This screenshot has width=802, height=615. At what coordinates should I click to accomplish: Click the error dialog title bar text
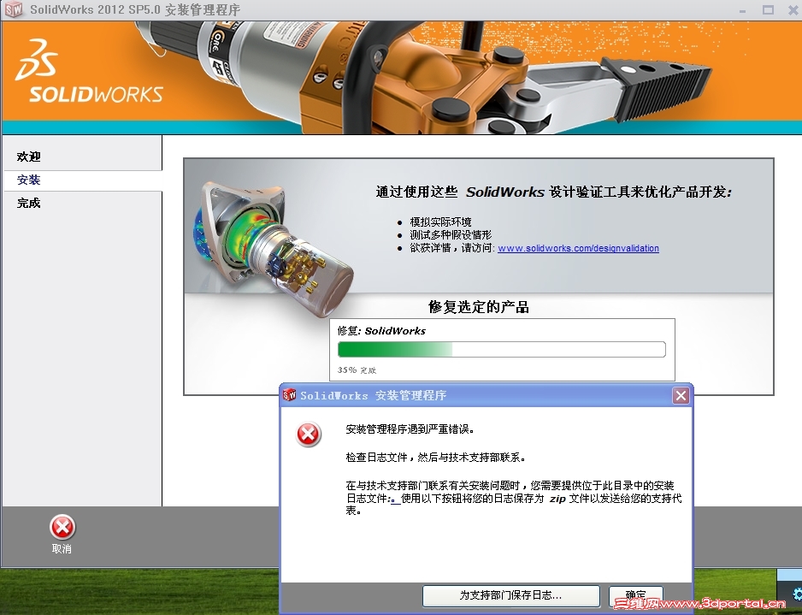(x=373, y=395)
